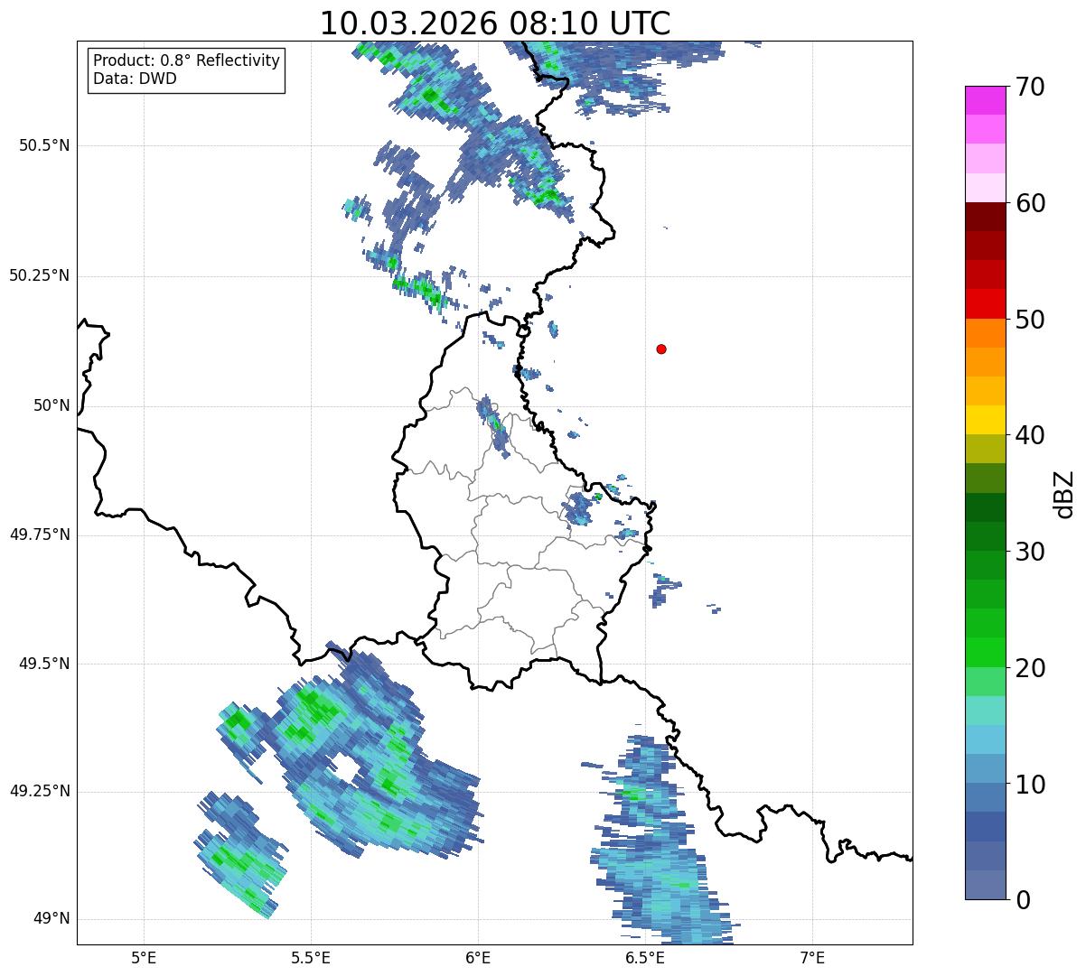Click the red station marker dot
The image size is (1086, 976).
pyautogui.click(x=661, y=349)
